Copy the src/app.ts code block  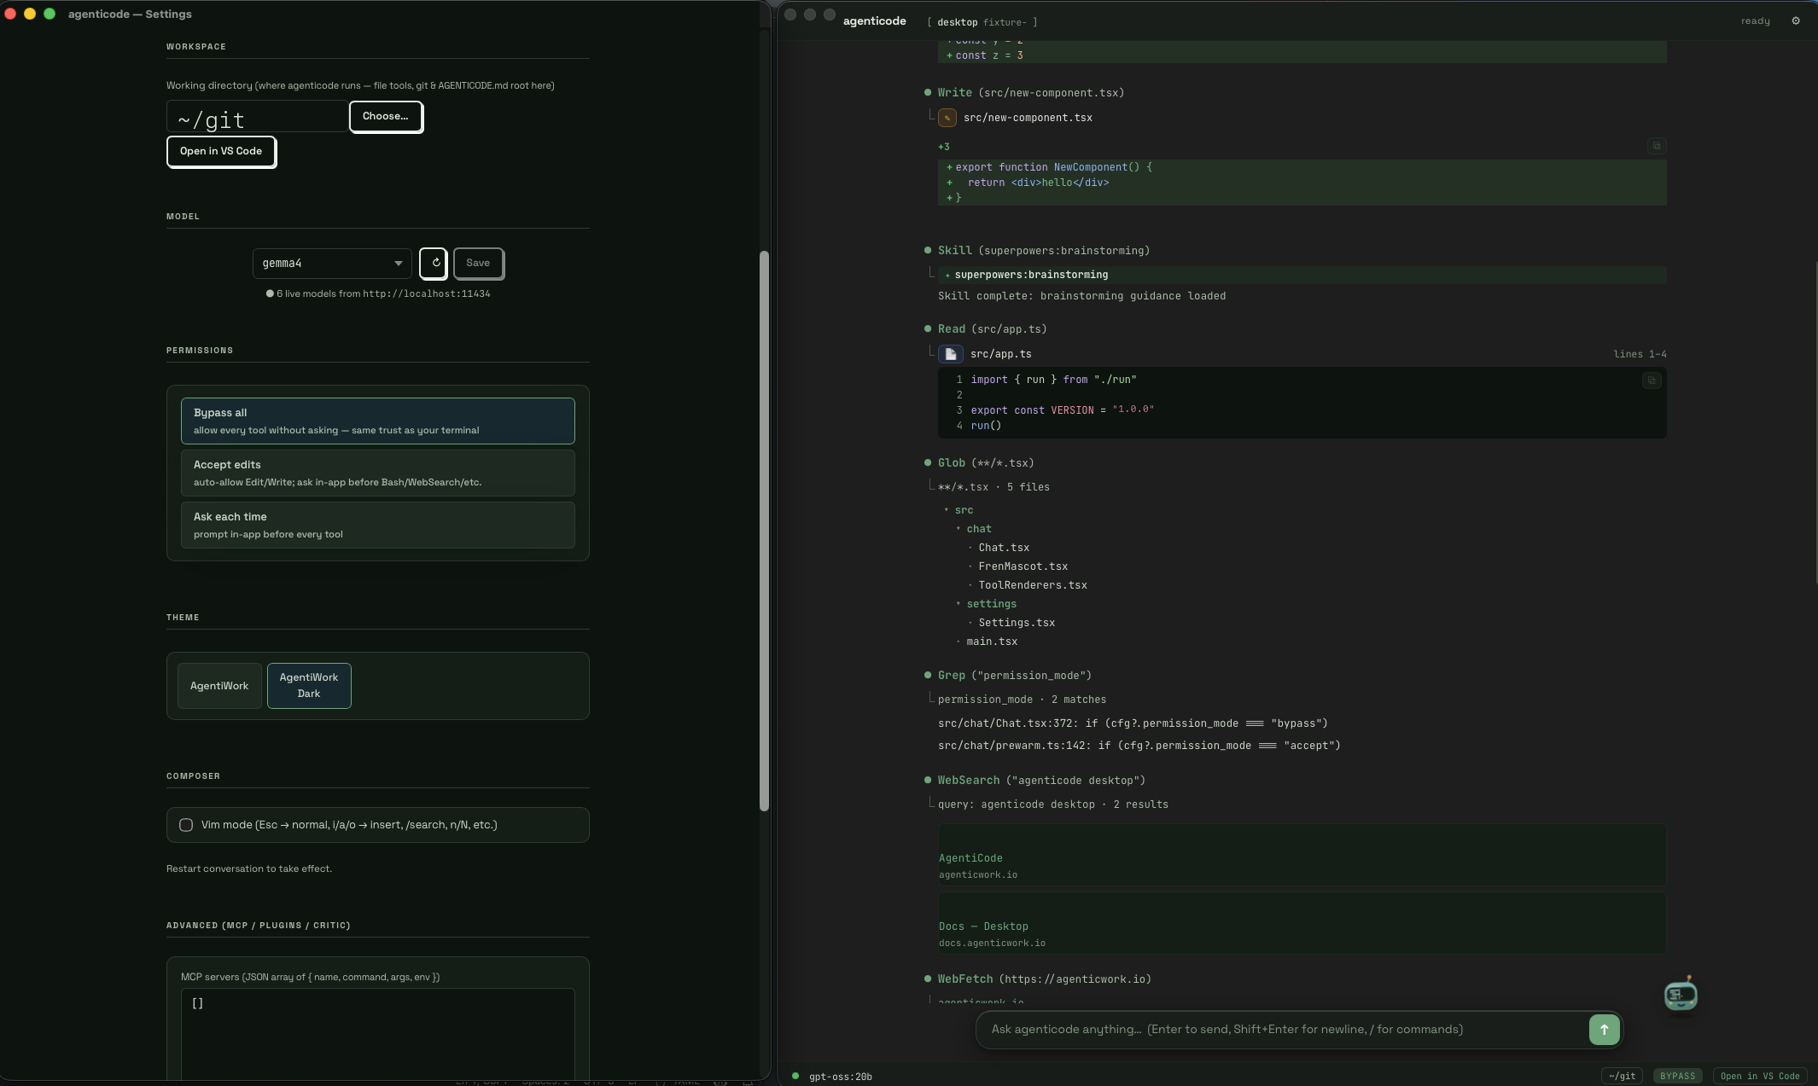tap(1652, 380)
